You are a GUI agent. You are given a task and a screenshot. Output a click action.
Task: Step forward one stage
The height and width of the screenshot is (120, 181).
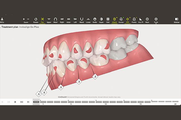click(22, 102)
